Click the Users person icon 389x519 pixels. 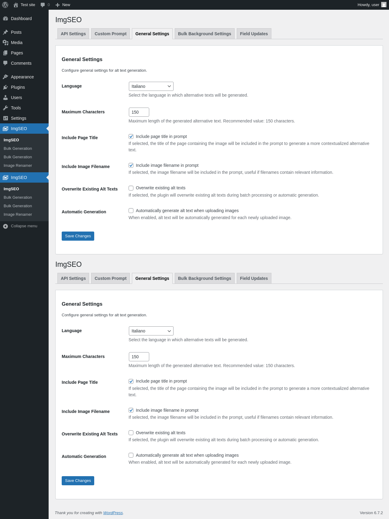[x=5, y=98]
